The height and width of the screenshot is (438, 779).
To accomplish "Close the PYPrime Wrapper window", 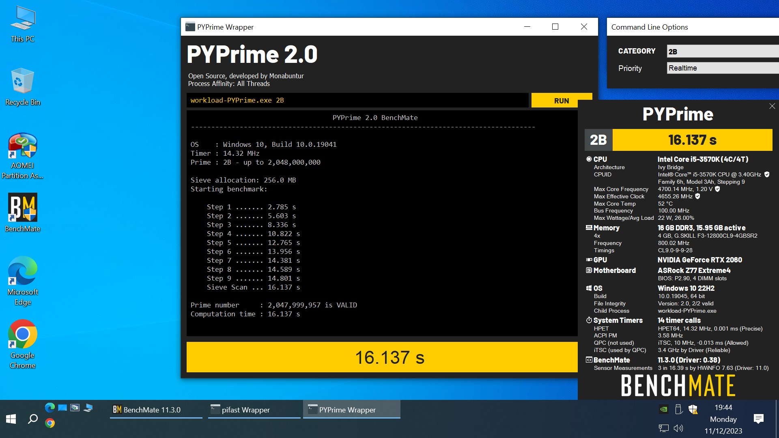I will tap(584, 27).
